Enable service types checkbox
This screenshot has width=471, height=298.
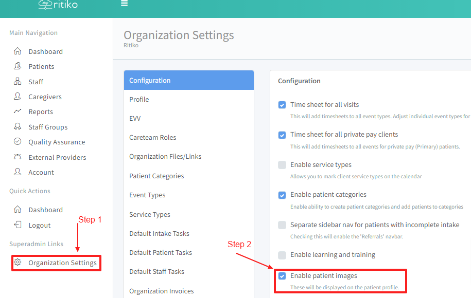pyautogui.click(x=282, y=165)
